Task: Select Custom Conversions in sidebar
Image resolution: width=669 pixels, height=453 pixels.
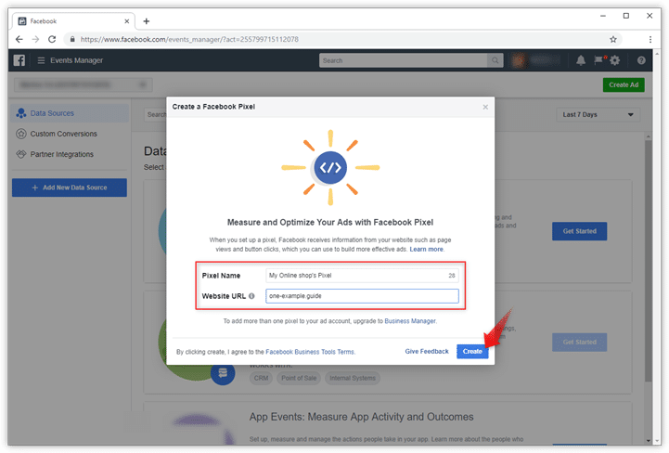Action: point(63,134)
